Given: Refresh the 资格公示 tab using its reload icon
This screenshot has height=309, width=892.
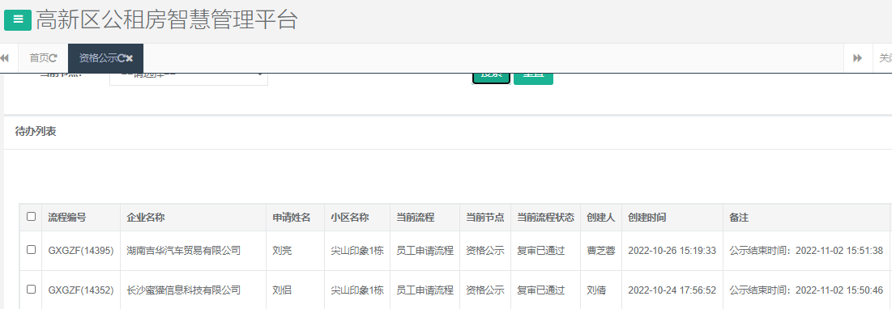Looking at the screenshot, I should point(122,58).
